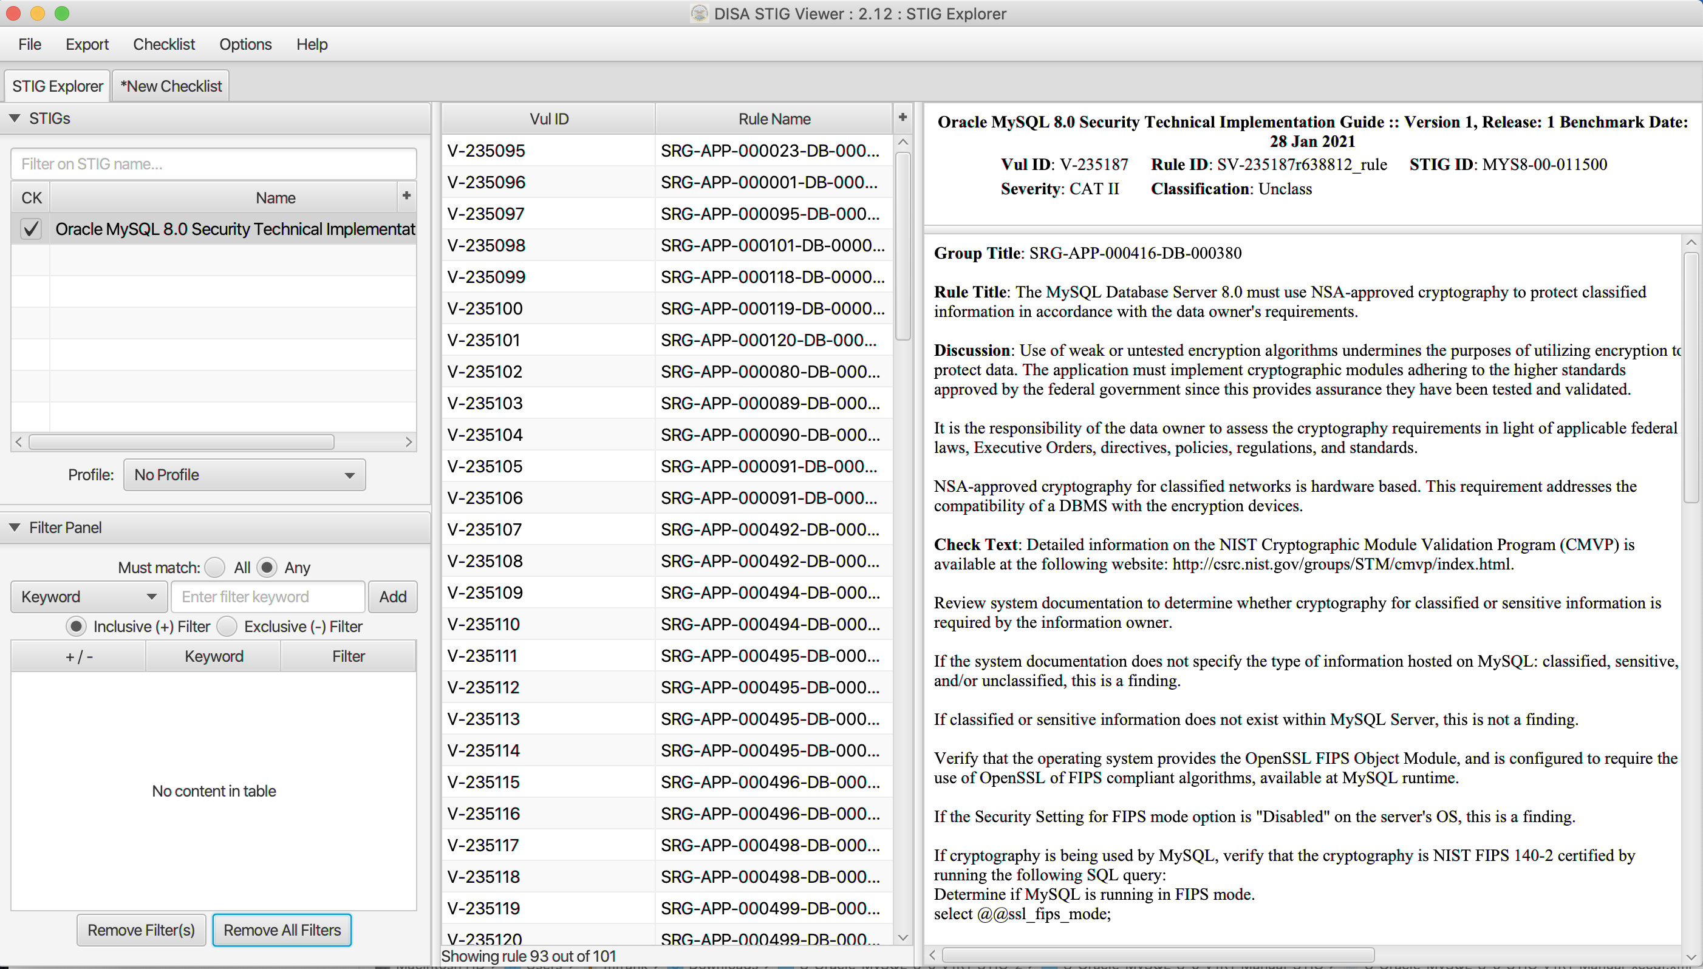Open the No Profile dropdown
Image resolution: width=1703 pixels, height=969 pixels.
point(244,475)
